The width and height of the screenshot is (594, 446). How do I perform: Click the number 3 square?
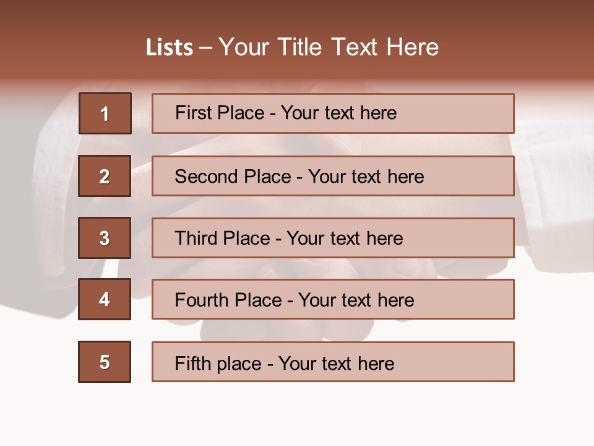[105, 238]
